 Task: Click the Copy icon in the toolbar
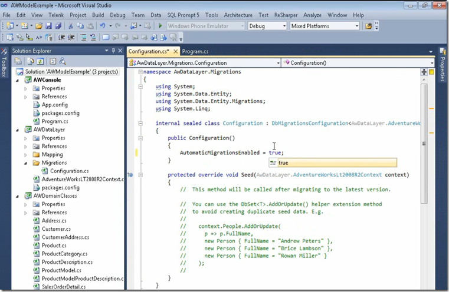click(x=80, y=26)
